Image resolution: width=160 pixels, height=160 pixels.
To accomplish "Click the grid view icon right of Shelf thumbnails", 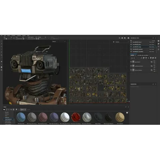I will pos(127,113).
